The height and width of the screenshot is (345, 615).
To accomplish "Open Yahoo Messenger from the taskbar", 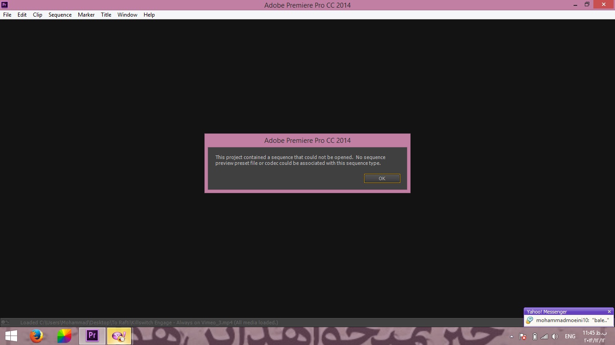I will 119,336.
